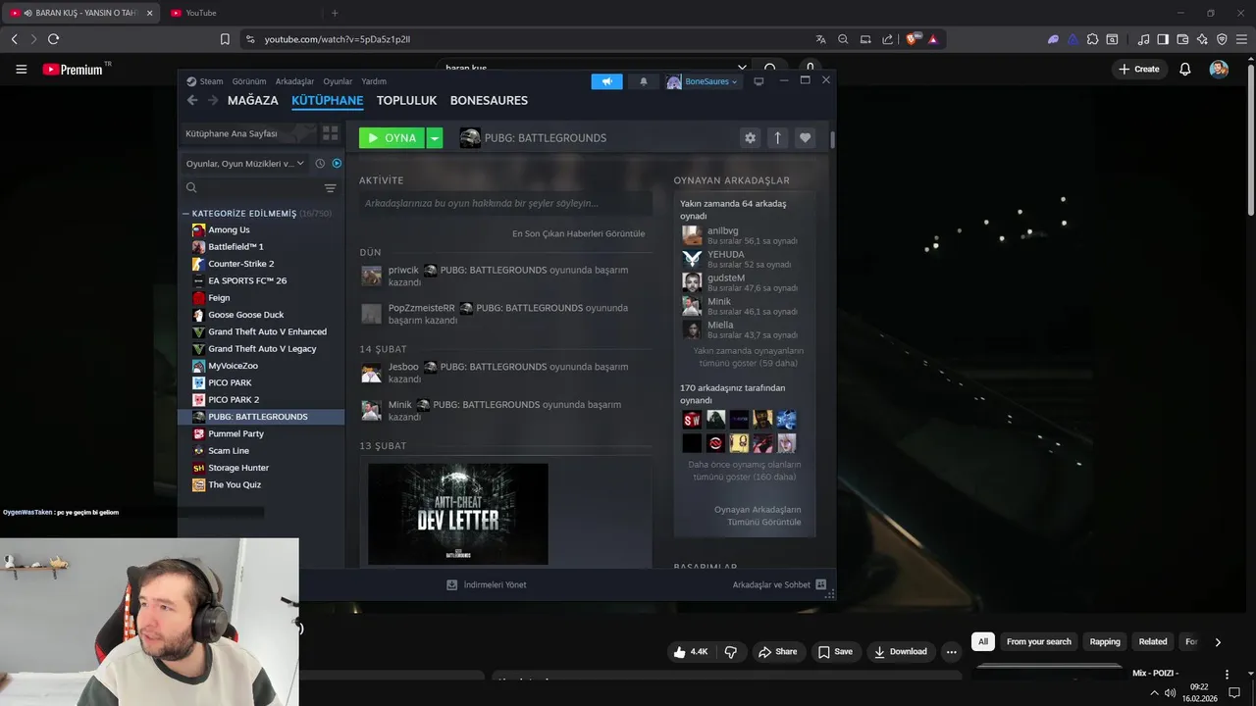Reload the browser page
This screenshot has height=706, width=1256.
53,39
